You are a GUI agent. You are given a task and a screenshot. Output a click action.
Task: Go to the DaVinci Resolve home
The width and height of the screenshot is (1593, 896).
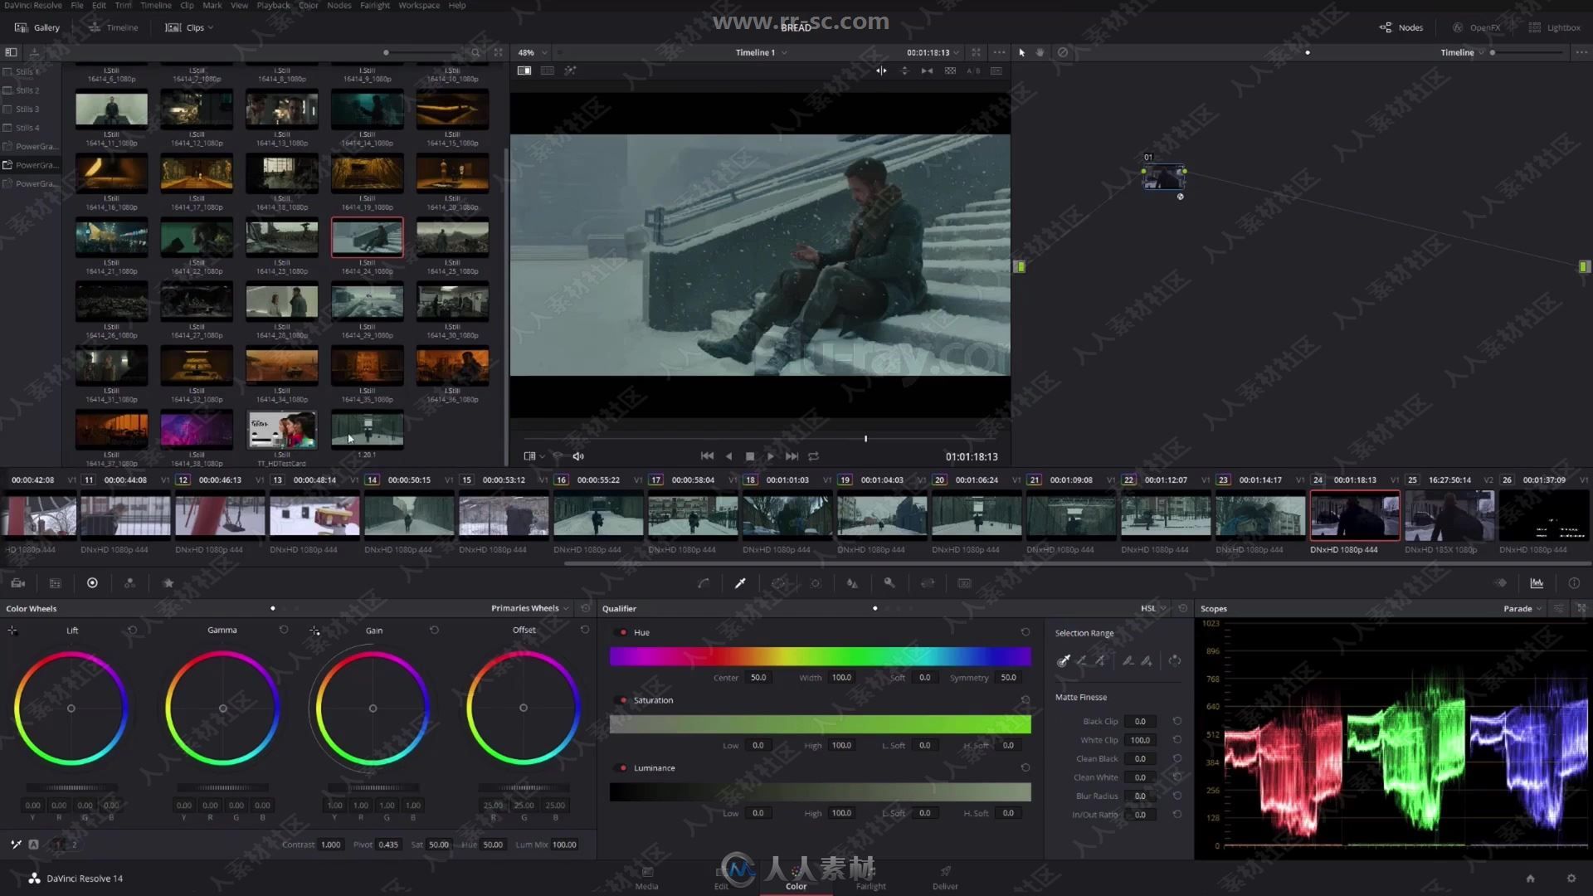1530,878
